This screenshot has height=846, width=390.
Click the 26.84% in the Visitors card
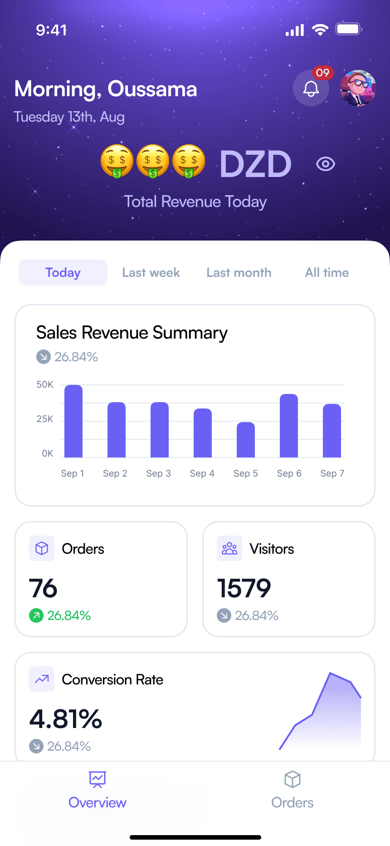257,615
